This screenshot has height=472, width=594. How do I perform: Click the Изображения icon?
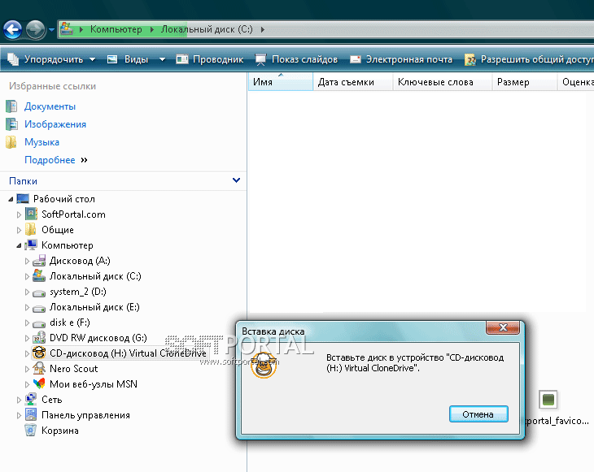click(11, 124)
